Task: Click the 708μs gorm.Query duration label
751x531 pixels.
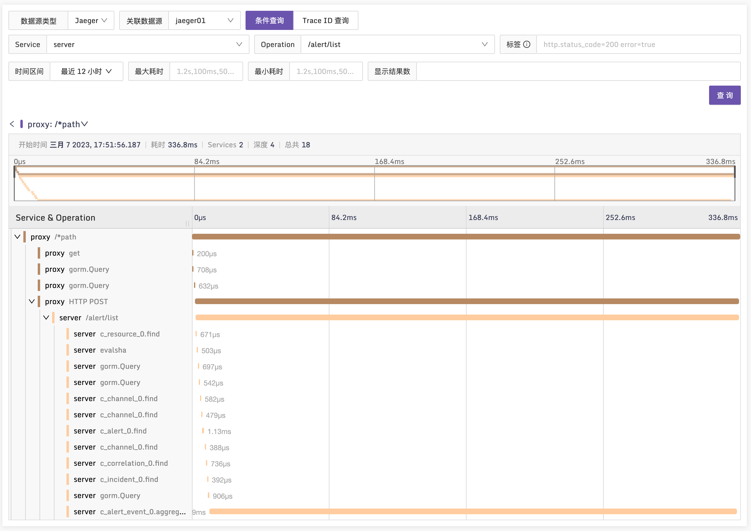Action: tap(207, 270)
